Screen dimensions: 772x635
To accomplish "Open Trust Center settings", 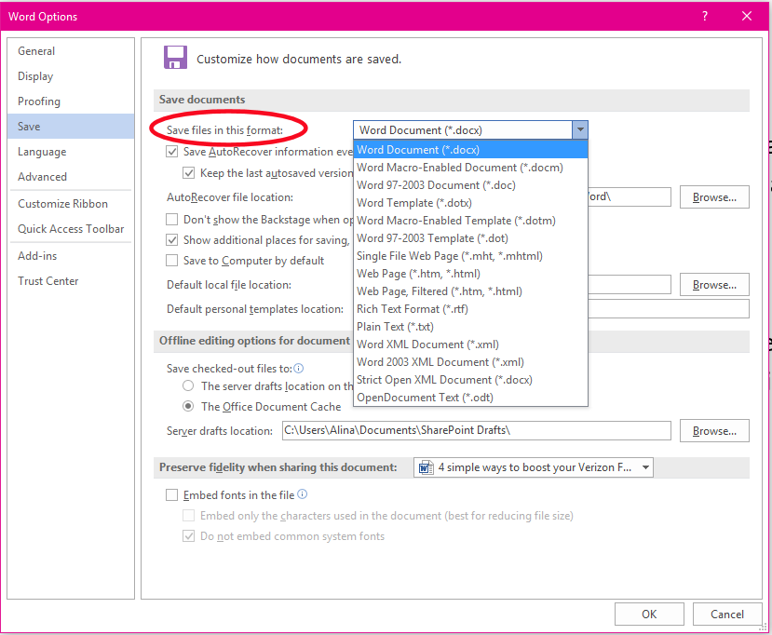I will [71, 280].
